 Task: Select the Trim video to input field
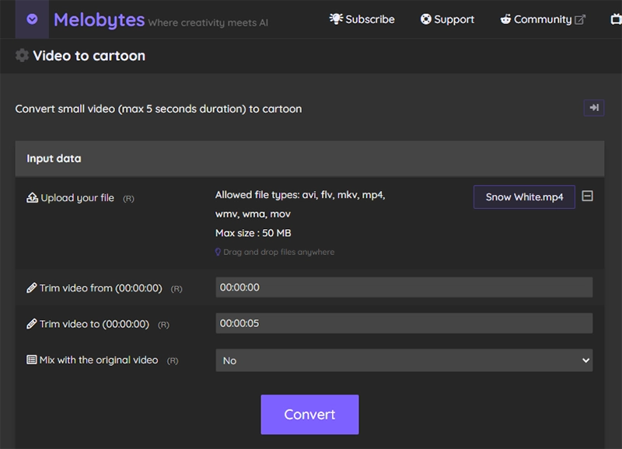coord(404,323)
